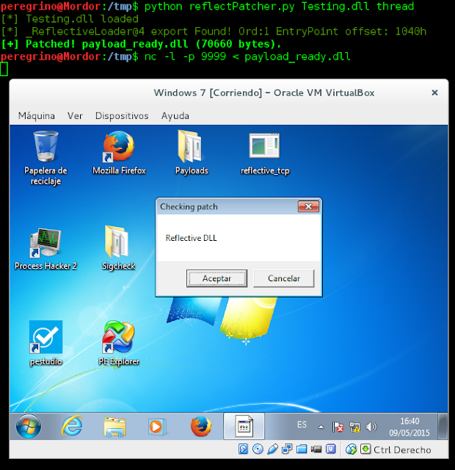The height and width of the screenshot is (470, 455).
Task: Open the Ver menu in VirtualBox
Action: coord(75,116)
